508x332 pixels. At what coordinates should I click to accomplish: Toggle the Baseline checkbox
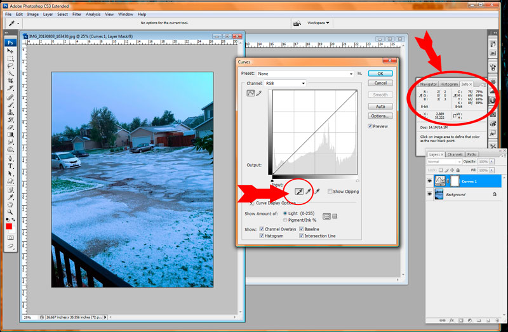coord(301,229)
